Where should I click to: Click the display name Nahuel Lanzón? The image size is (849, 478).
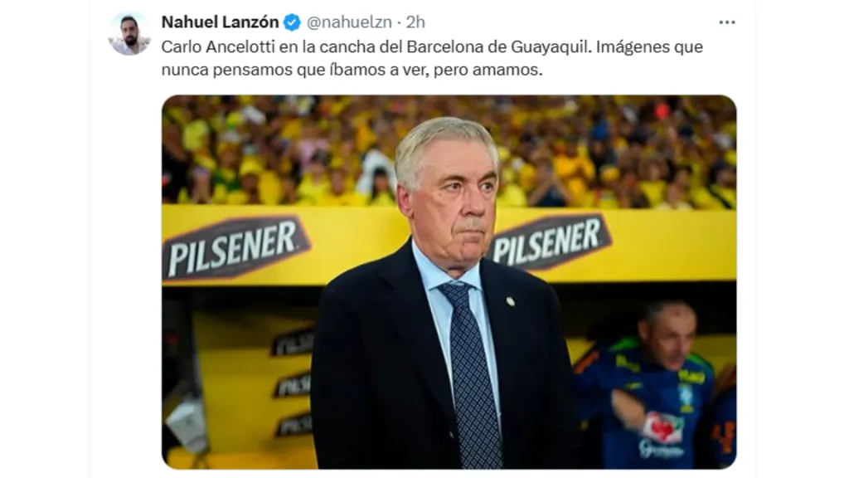tap(221, 22)
